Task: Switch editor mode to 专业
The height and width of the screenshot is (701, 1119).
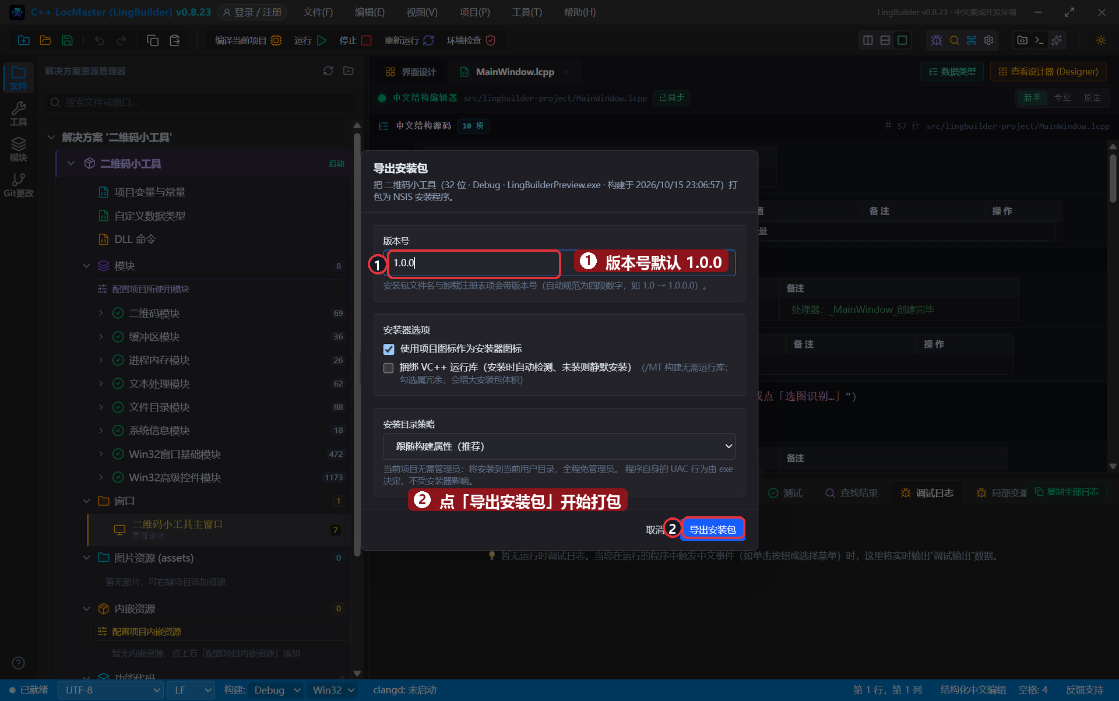Action: click(1062, 97)
